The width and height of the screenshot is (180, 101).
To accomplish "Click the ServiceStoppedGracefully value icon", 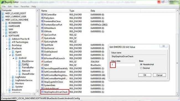I will [42, 68].
